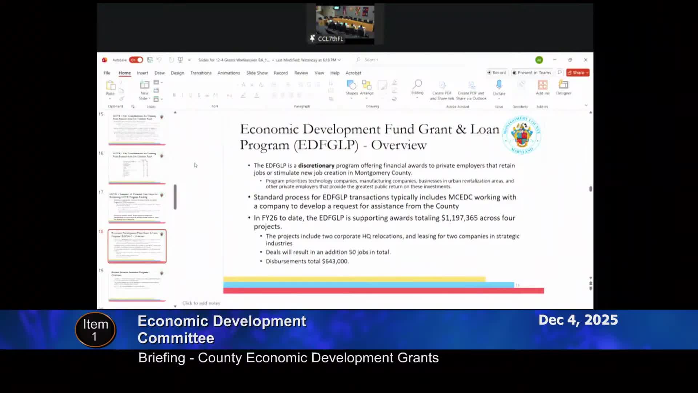Expand the Share button dropdown arrow
The height and width of the screenshot is (393, 698).
586,72
